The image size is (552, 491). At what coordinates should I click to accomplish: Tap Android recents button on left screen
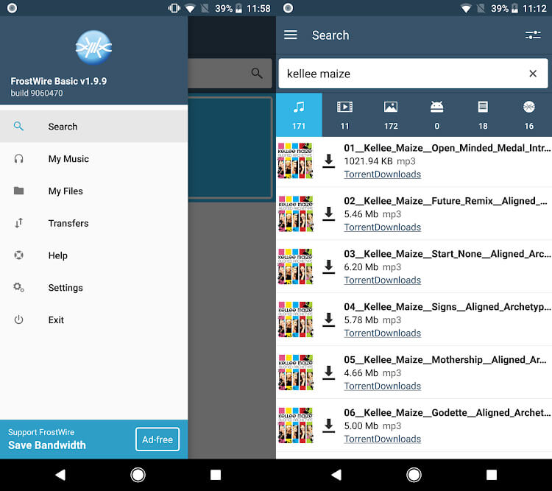click(216, 475)
